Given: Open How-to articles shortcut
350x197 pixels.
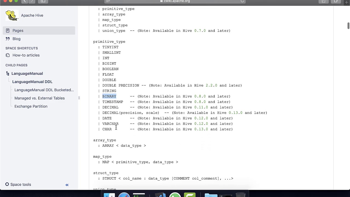Looking at the screenshot, I should (26, 55).
